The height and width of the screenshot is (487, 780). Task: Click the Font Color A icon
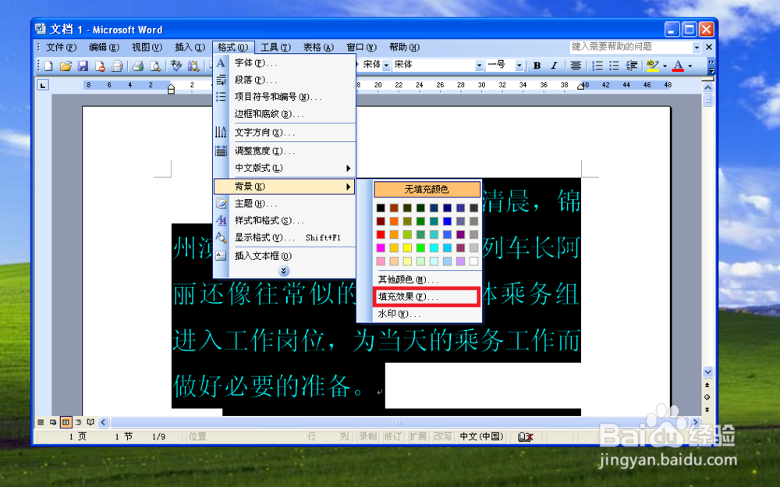(x=678, y=66)
